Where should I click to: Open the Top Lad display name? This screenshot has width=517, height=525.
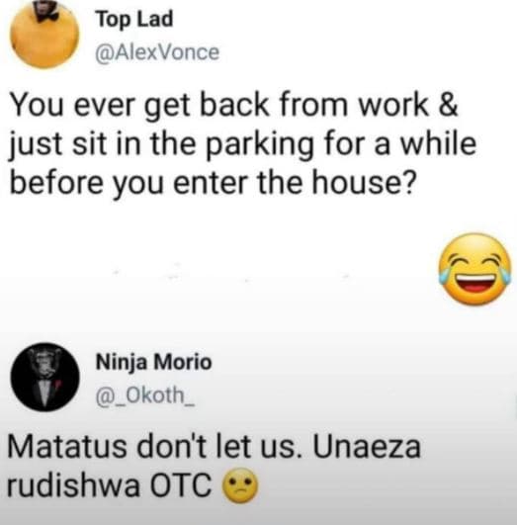[x=134, y=19]
